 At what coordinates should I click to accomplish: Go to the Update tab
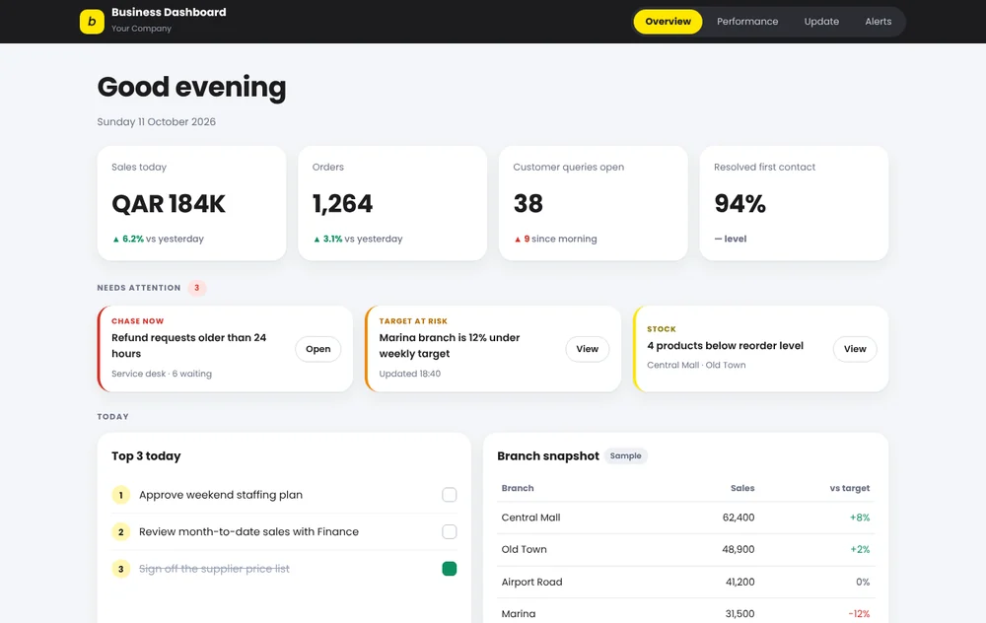click(x=821, y=22)
